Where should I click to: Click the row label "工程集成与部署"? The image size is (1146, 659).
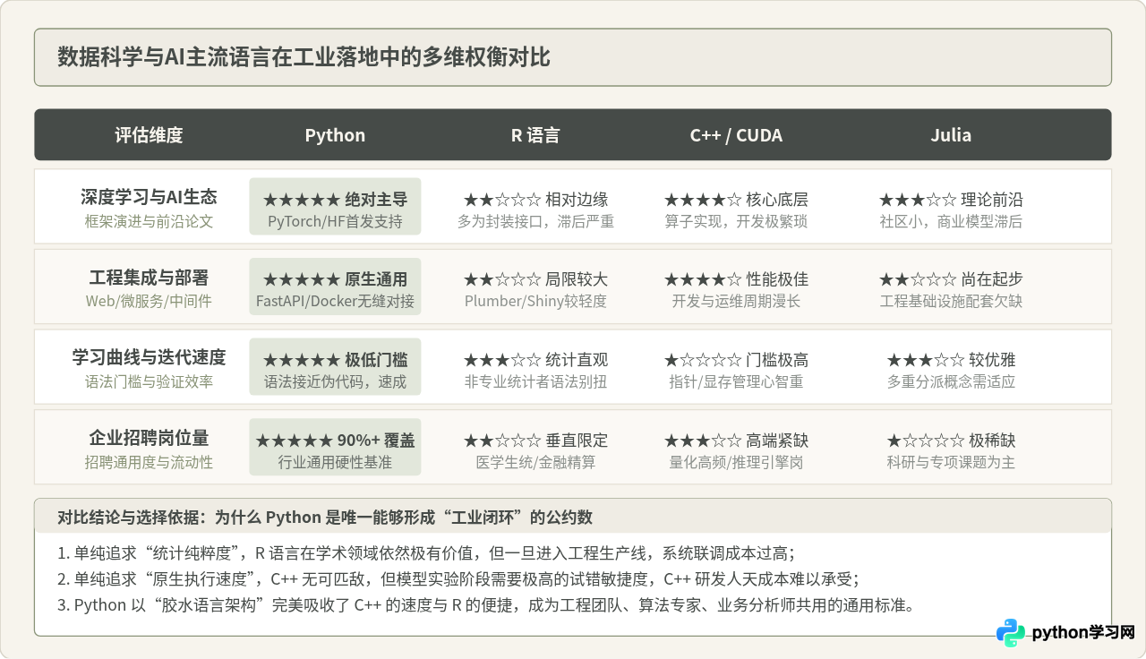[149, 278]
